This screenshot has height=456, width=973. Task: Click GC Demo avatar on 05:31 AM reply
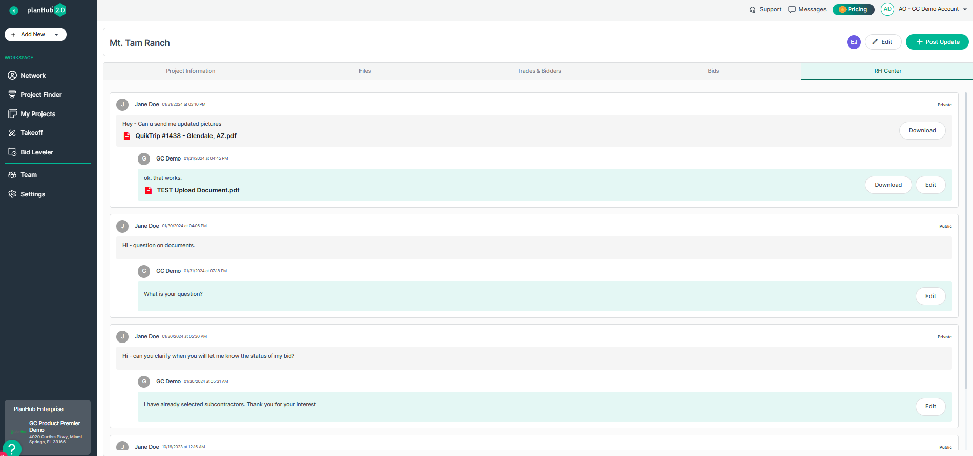[144, 382]
